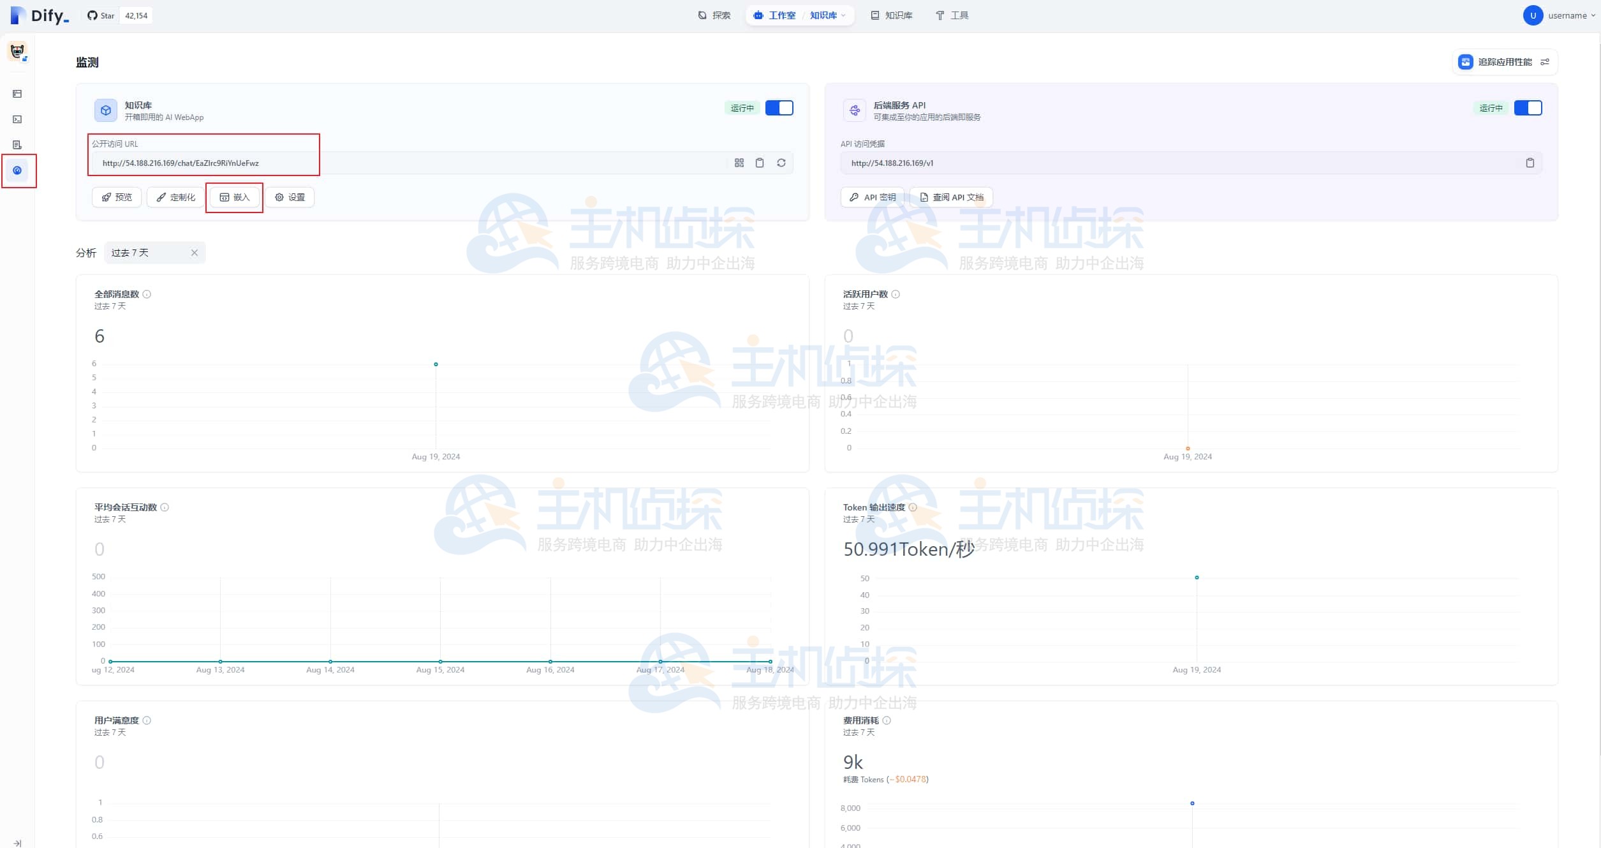Open the username account menu
The height and width of the screenshot is (848, 1601).
(1559, 15)
